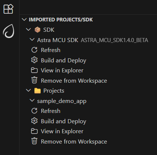Open the Astra swirl icon in the activity bar
This screenshot has height=155, width=157.
[x=8, y=31]
